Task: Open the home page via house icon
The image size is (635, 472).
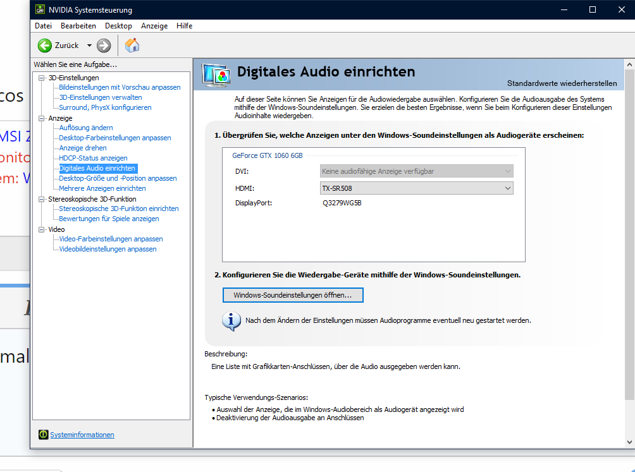Action: click(132, 45)
